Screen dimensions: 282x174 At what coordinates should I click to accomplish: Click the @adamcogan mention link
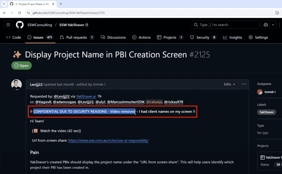tap(64, 102)
